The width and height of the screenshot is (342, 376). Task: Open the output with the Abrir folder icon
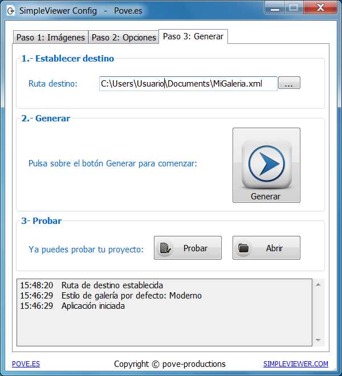266,248
